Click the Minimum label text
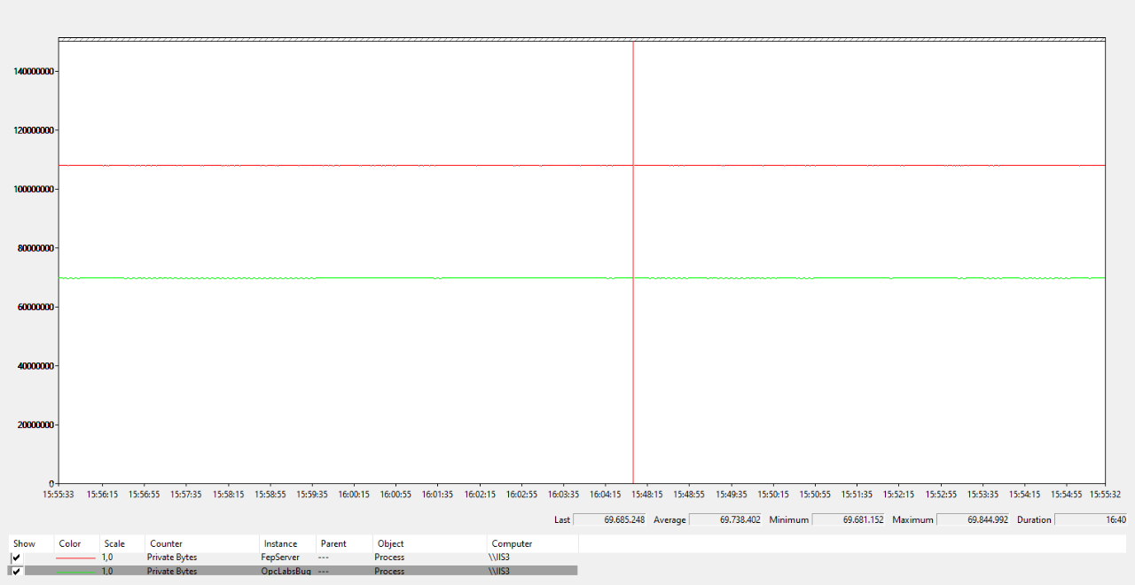Image resolution: width=1135 pixels, height=585 pixels. tap(788, 519)
